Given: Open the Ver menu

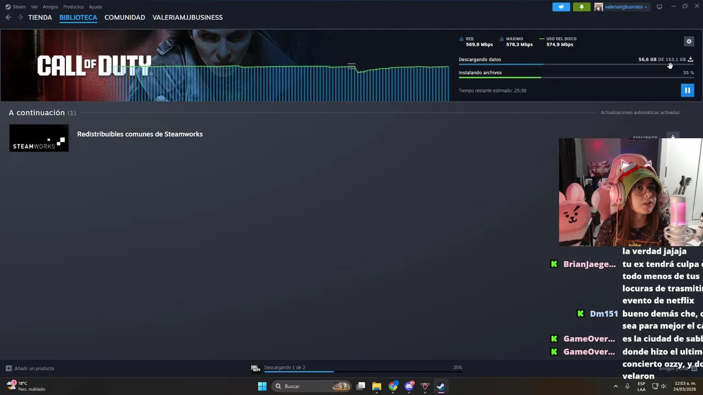Looking at the screenshot, I should tap(34, 7).
